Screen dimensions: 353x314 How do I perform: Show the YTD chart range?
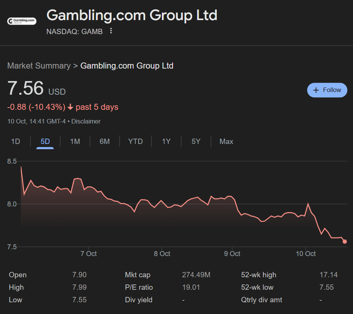click(x=135, y=142)
